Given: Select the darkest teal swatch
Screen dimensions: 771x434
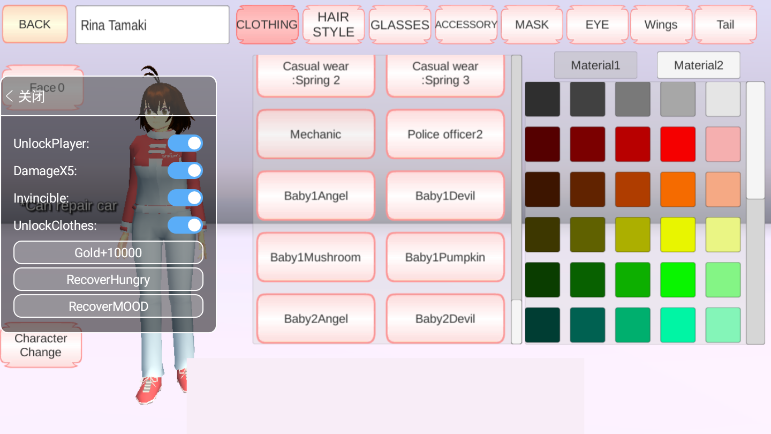Looking at the screenshot, I should click(x=542, y=325).
